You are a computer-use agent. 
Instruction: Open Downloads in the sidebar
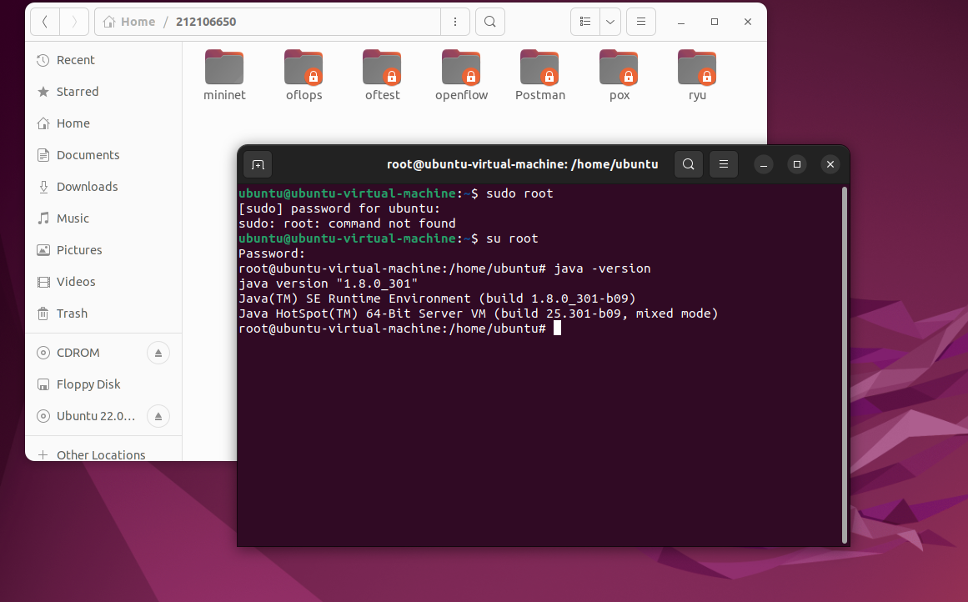coord(103,187)
